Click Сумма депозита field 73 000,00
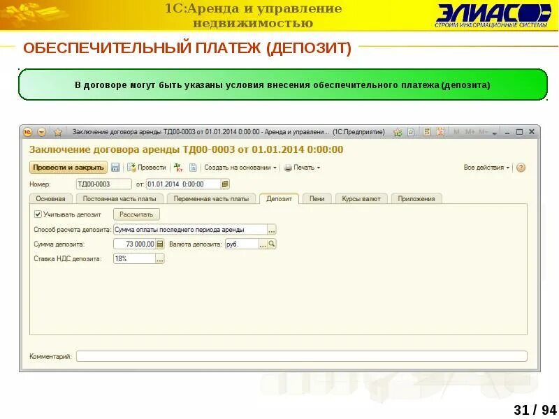 click(x=134, y=244)
